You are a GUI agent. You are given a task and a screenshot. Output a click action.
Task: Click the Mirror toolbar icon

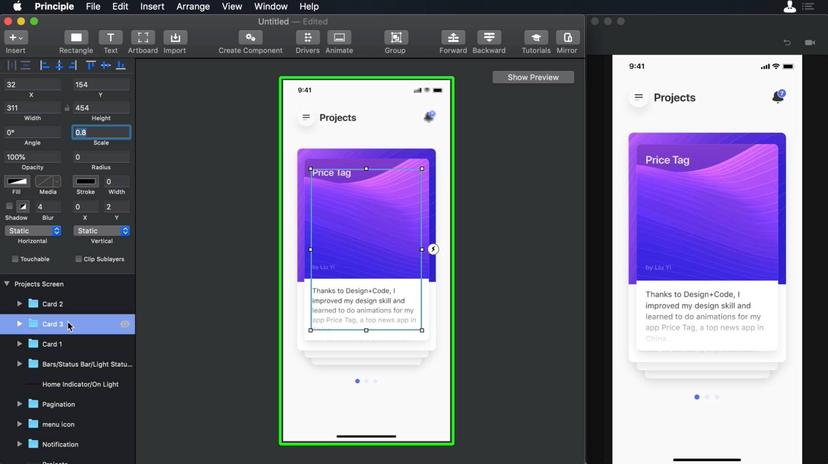click(x=567, y=38)
